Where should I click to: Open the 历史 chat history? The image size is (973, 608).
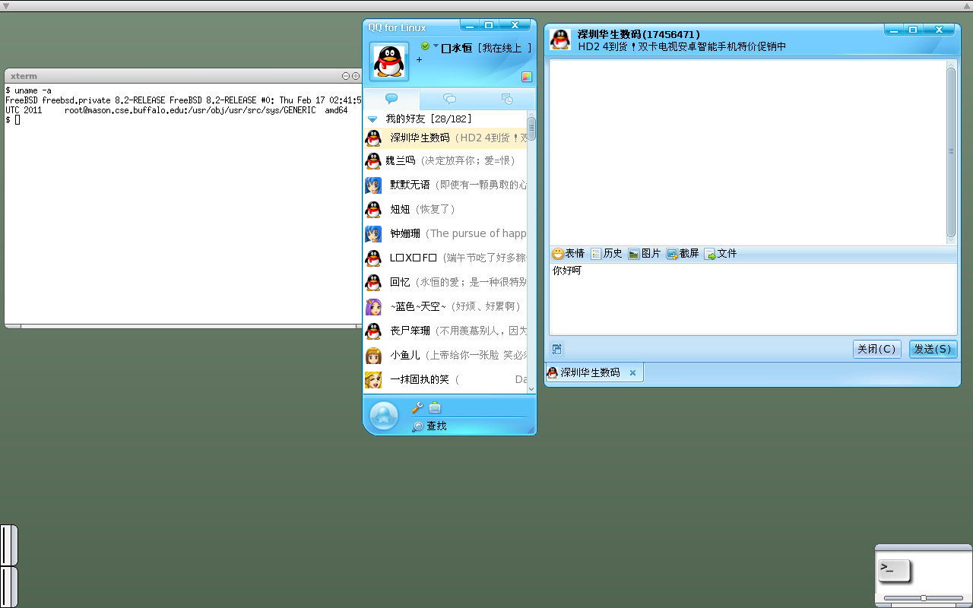point(607,254)
